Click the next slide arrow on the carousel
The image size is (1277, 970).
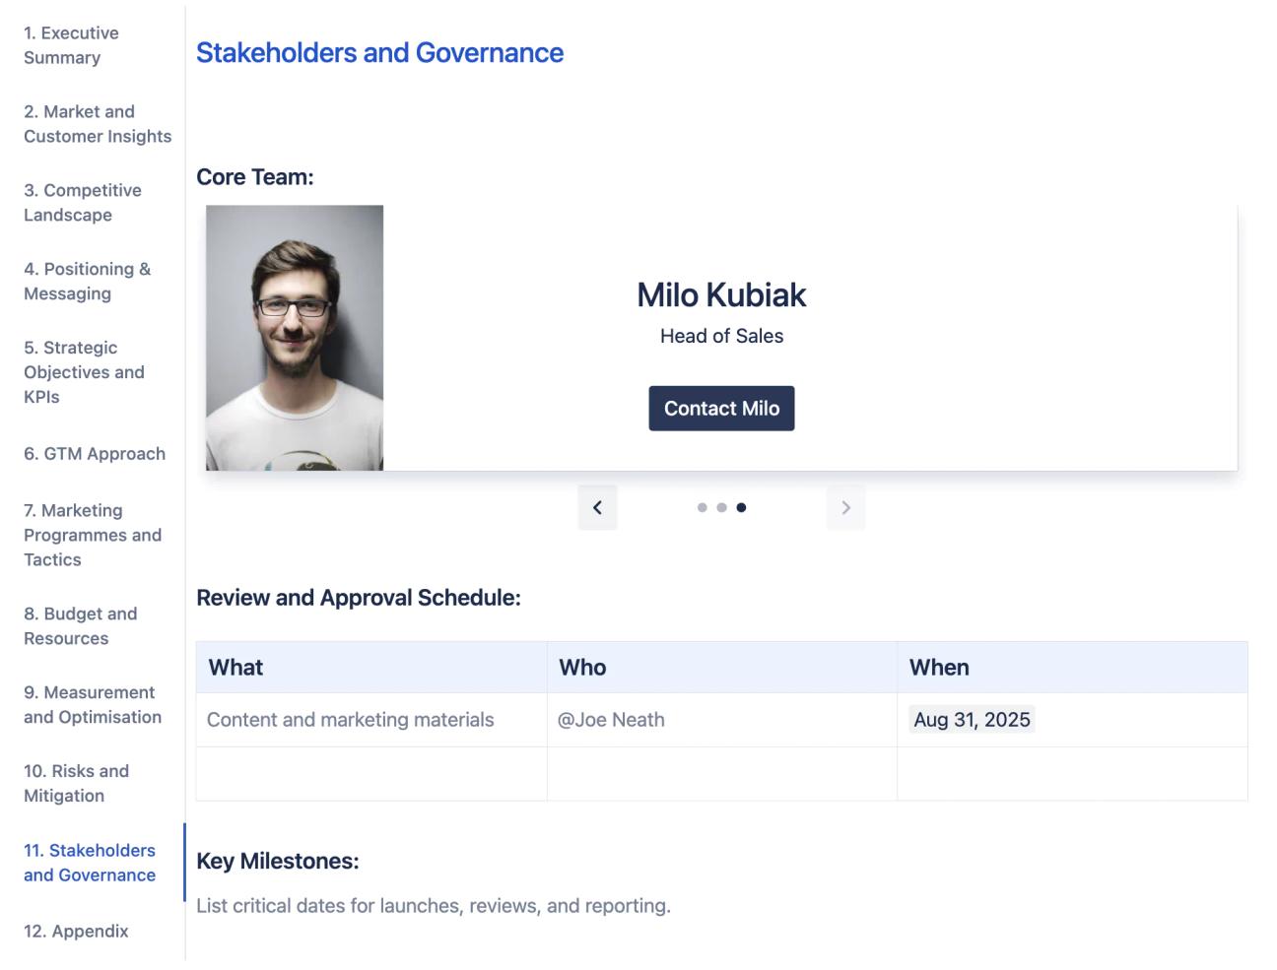845,507
